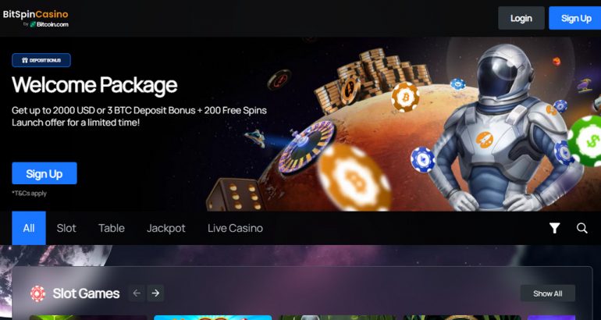Click the Bitcoin.com logo under BitSpinCasino
The image size is (601, 320).
[49, 24]
